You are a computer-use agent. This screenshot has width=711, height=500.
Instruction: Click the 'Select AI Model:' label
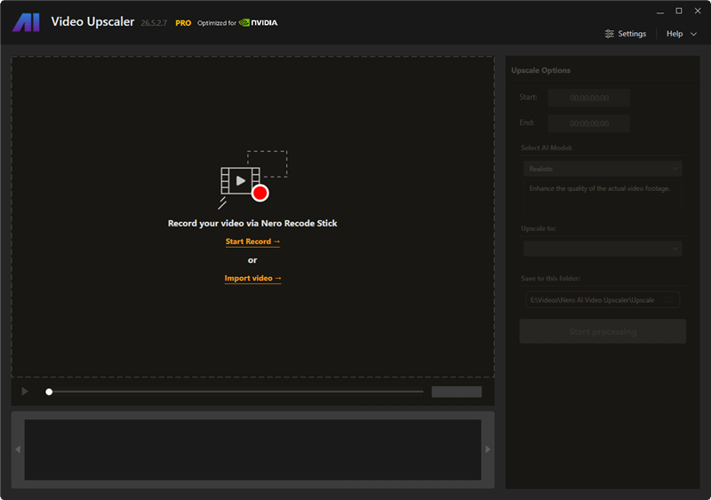coord(547,147)
